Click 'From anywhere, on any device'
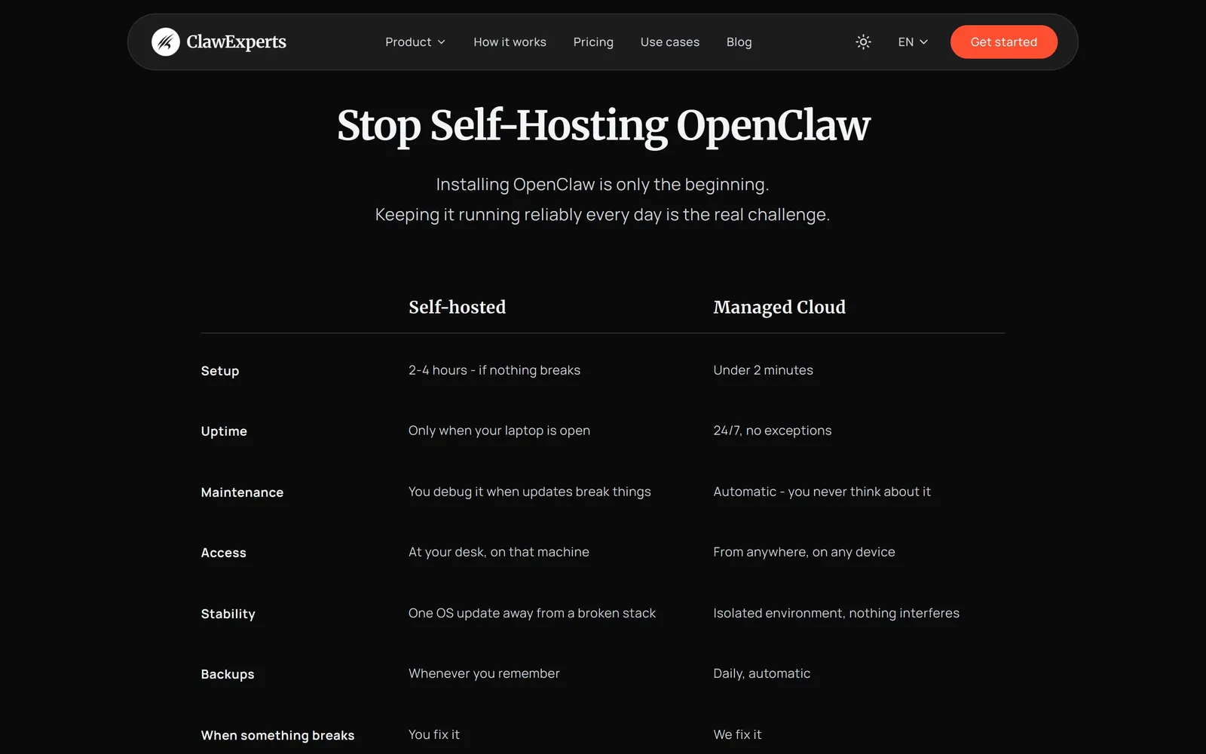Viewport: 1206px width, 754px height. [x=804, y=552]
